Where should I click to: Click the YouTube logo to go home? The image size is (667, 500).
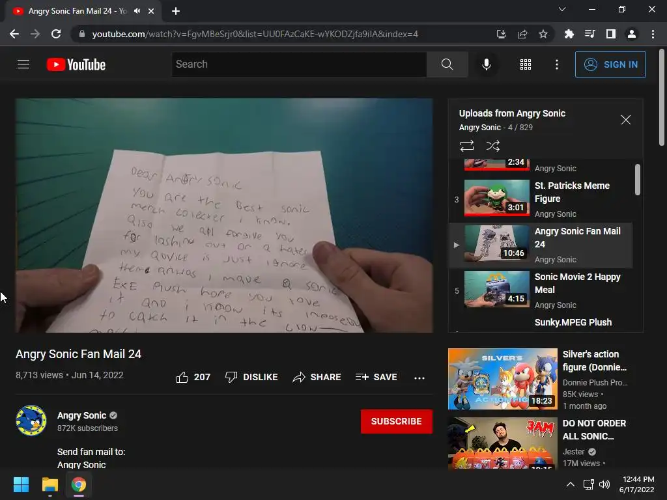[x=76, y=64]
